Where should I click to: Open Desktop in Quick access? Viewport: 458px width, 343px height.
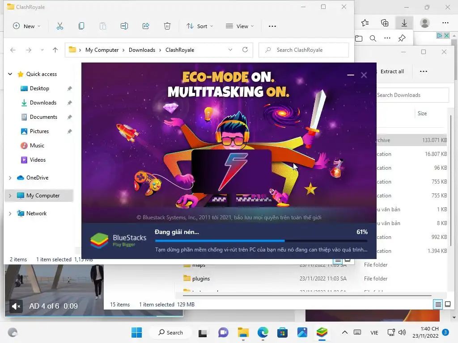tap(39, 88)
